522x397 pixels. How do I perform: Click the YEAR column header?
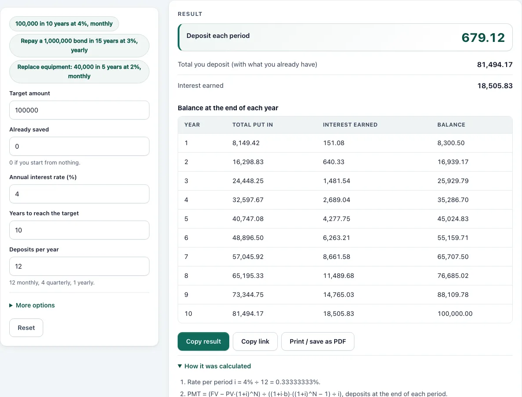pyautogui.click(x=192, y=125)
